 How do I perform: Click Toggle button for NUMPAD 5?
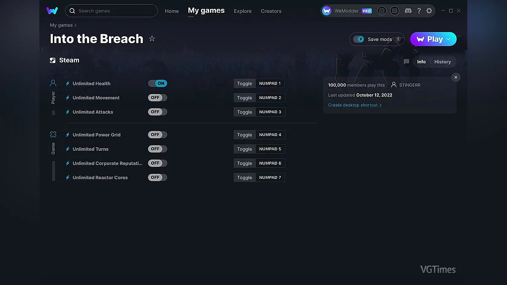tap(245, 149)
